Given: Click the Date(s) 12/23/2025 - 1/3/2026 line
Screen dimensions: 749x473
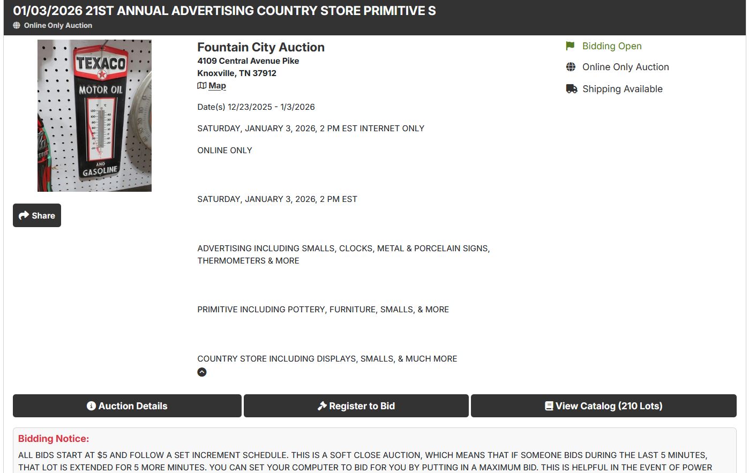Looking at the screenshot, I should (x=256, y=107).
